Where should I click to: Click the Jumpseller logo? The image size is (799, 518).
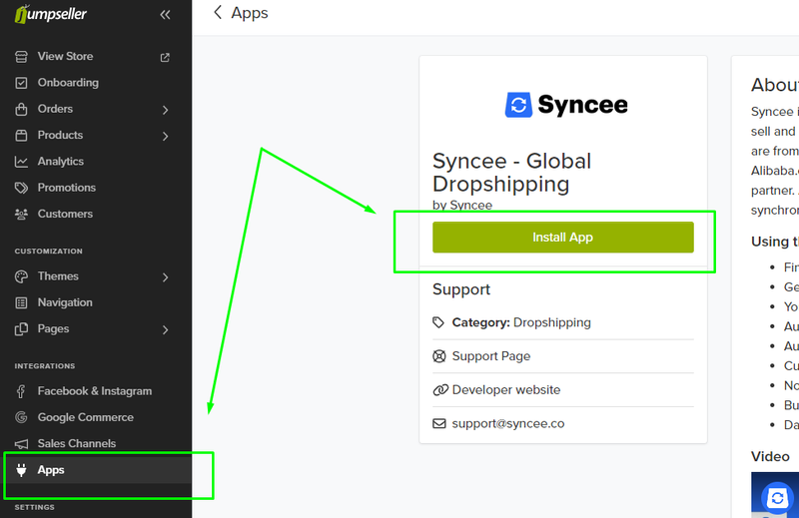51,14
